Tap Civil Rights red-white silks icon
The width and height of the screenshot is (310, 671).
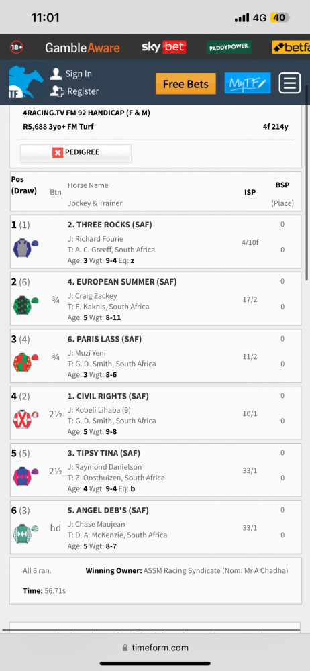pos(25,419)
